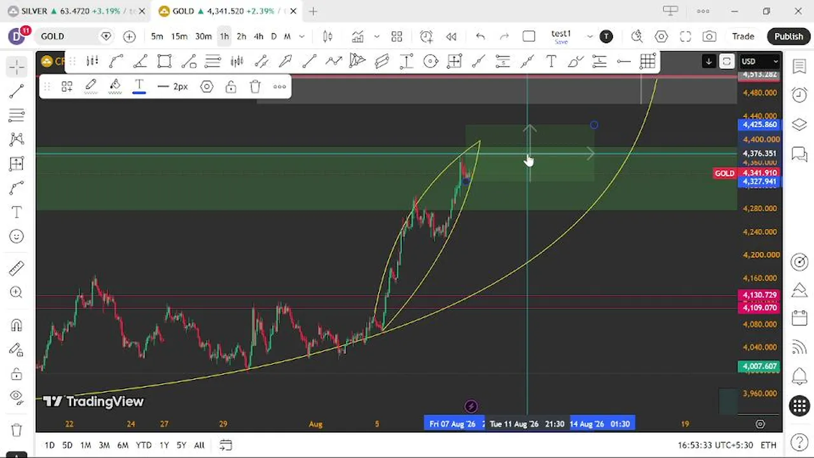Open the candlestick chart type menu

(328, 36)
